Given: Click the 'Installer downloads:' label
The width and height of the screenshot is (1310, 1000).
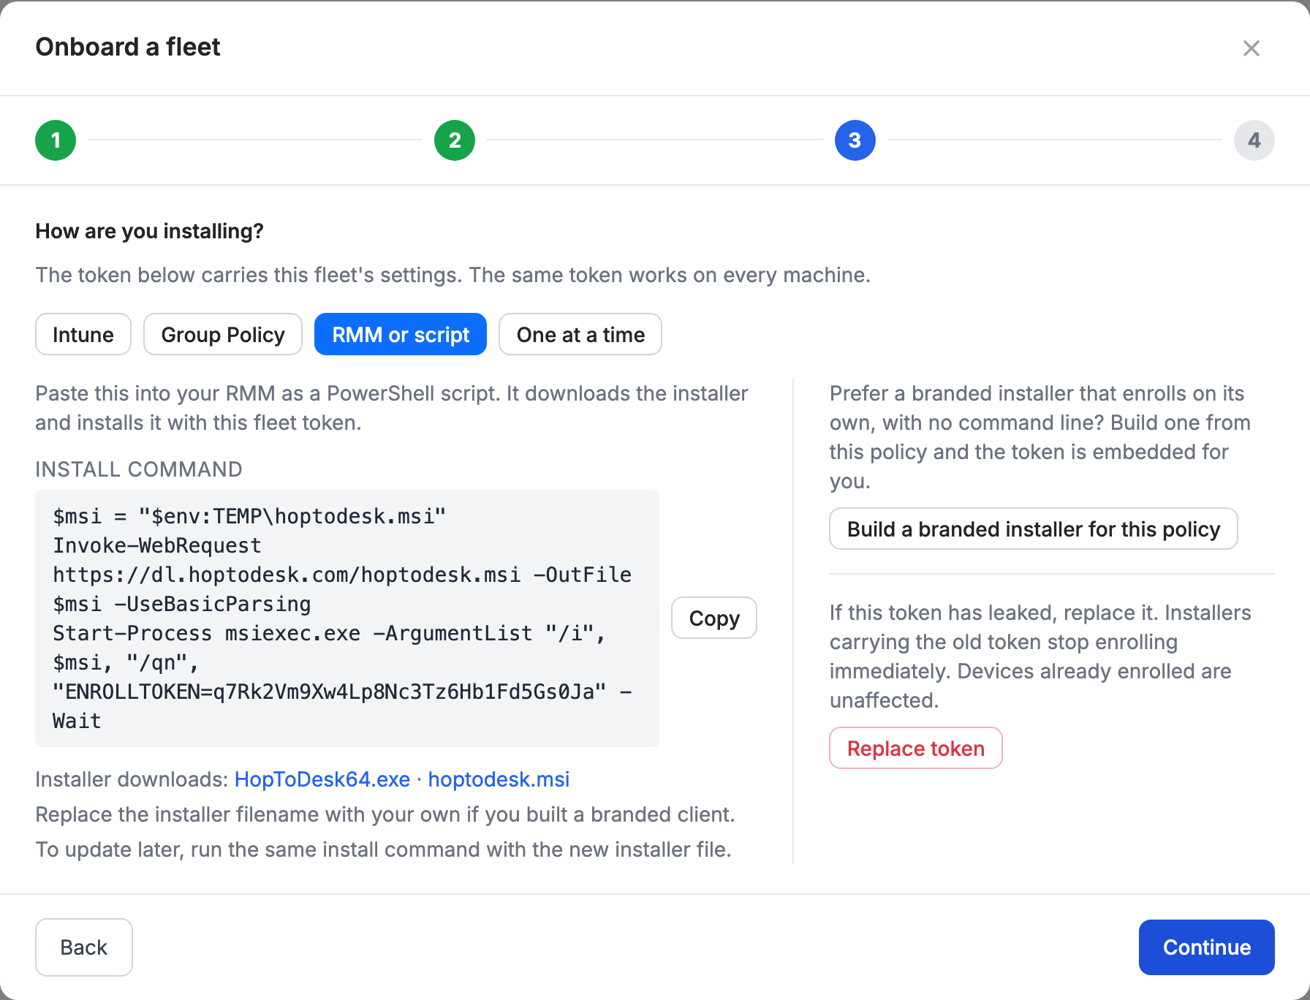Looking at the screenshot, I should (132, 779).
